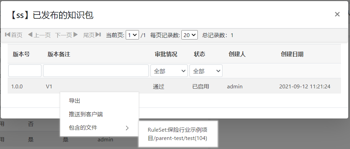
Task: Click the 版本备注 filter input field
Action: click(96, 71)
